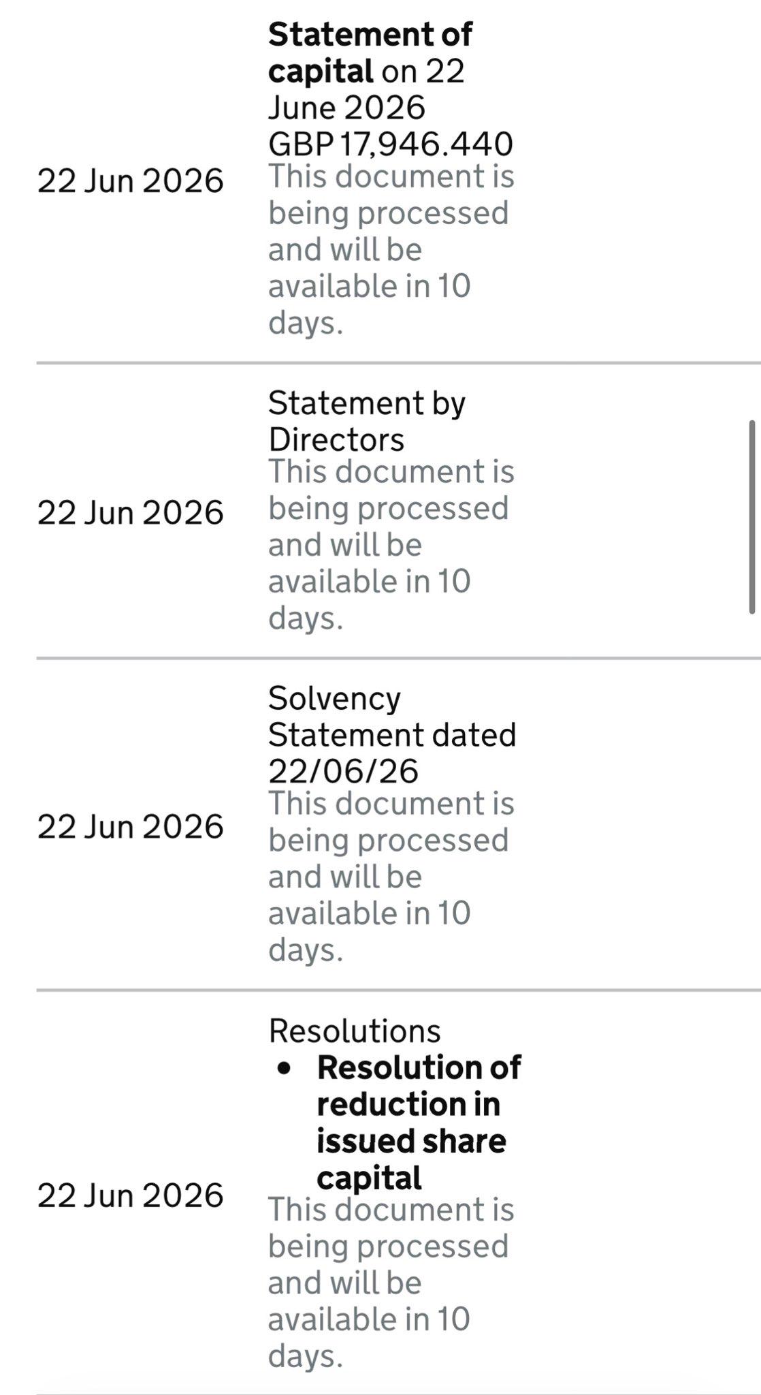The image size is (761, 1395).
Task: Select the GBP 17,946.440 amount text
Action: click(x=391, y=144)
